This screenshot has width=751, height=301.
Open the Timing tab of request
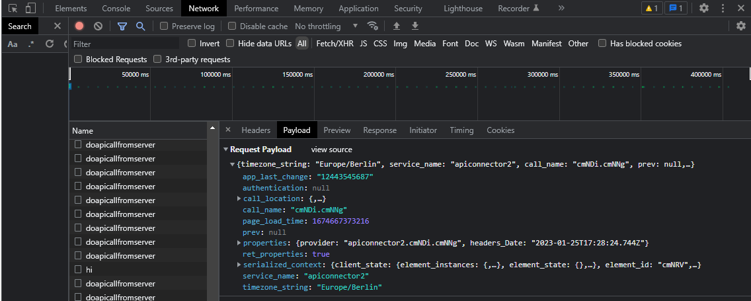(461, 130)
